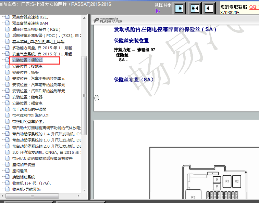Click the collapse-left view control button
Screen dimensions: 259x203
pos(209,8)
